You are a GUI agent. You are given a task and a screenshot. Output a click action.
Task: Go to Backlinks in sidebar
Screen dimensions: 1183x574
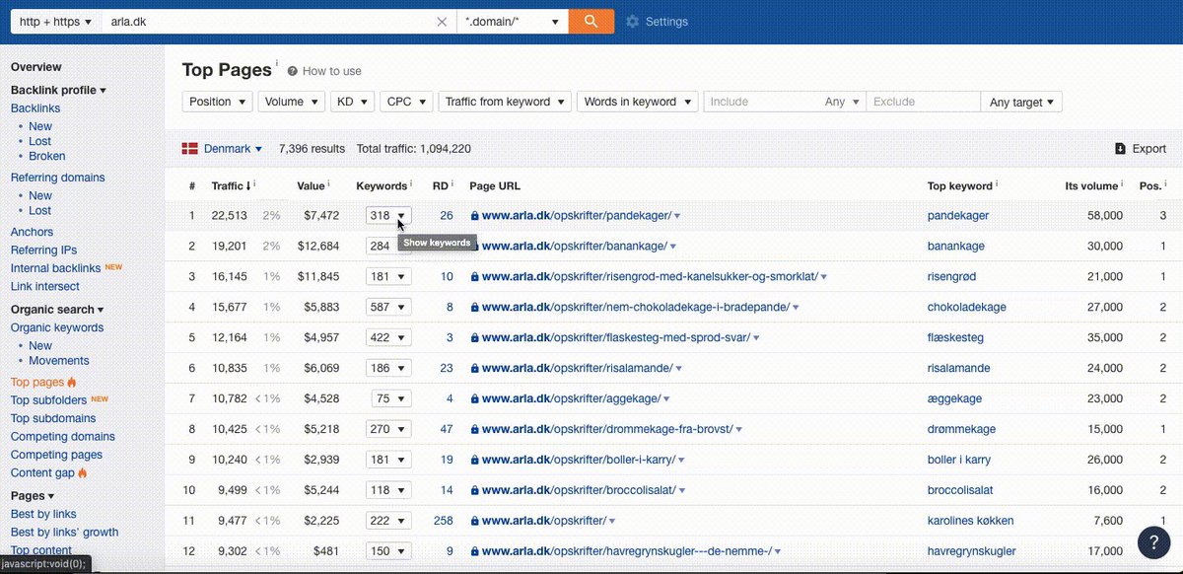click(35, 108)
